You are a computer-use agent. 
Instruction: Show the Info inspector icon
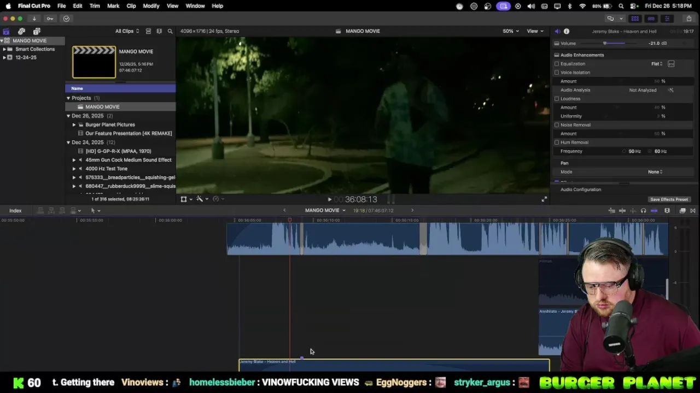click(567, 31)
